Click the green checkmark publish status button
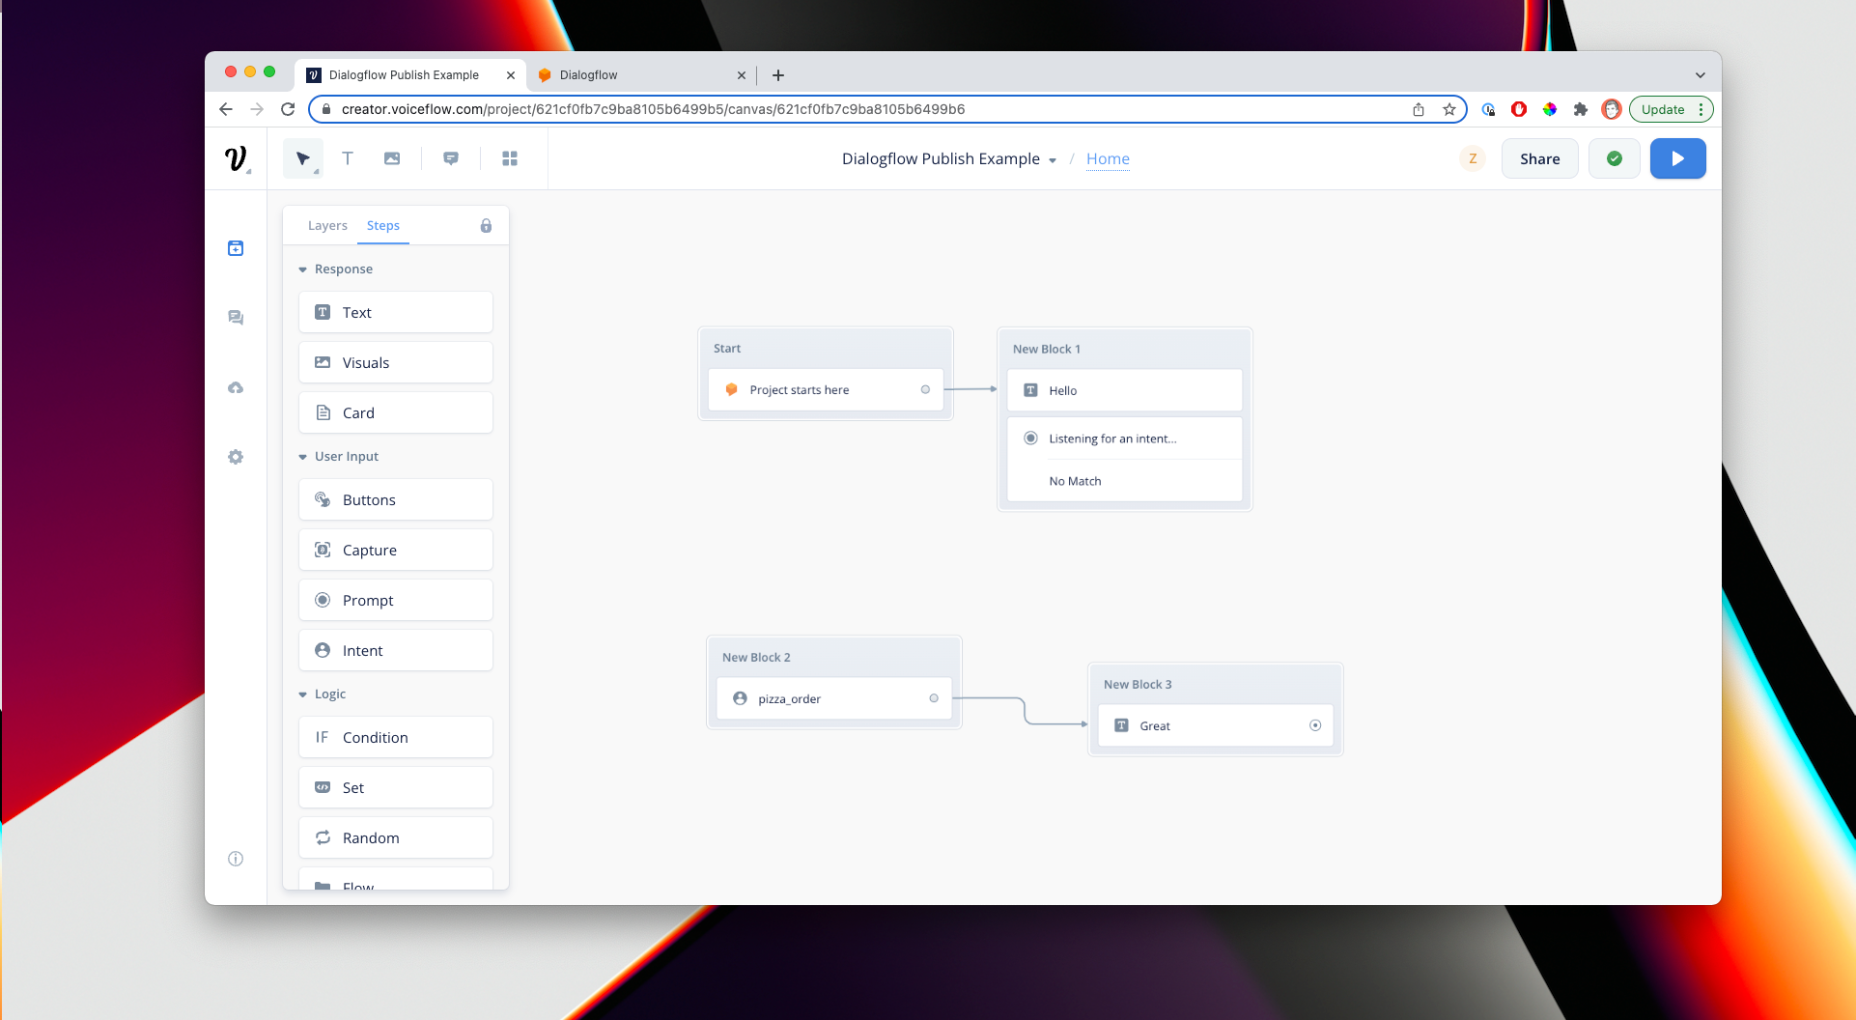Image resolution: width=1856 pixels, height=1020 pixels. 1615,158
